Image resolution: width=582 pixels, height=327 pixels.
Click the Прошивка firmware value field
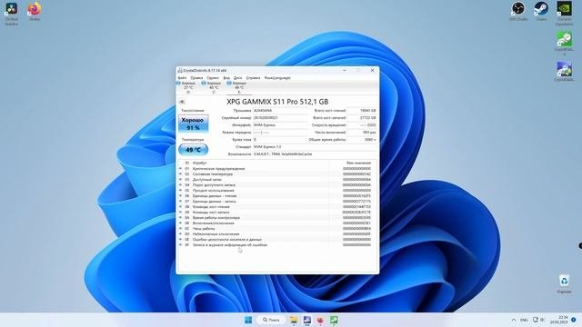(280, 111)
